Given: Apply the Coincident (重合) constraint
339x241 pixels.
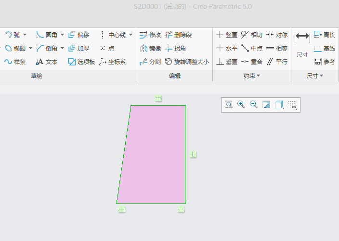Looking at the screenshot, I should 252,62.
